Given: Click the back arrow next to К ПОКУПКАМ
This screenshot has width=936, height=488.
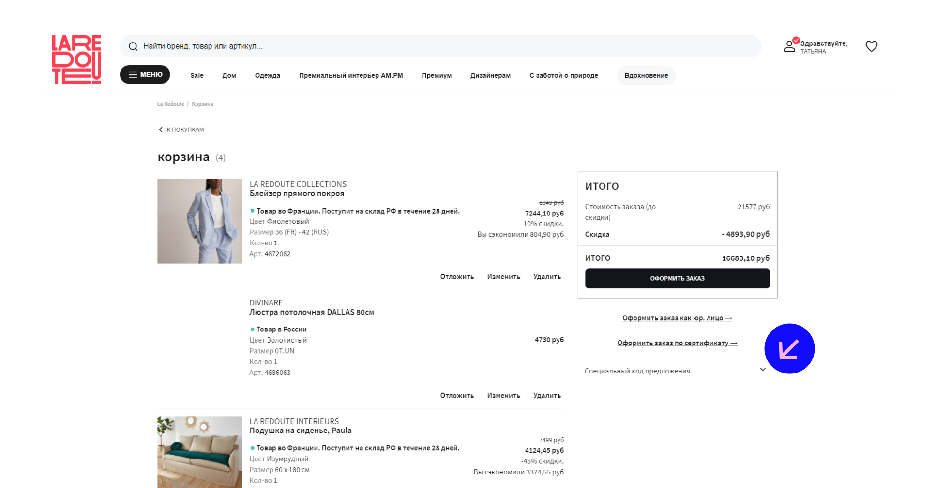Looking at the screenshot, I should pyautogui.click(x=161, y=129).
